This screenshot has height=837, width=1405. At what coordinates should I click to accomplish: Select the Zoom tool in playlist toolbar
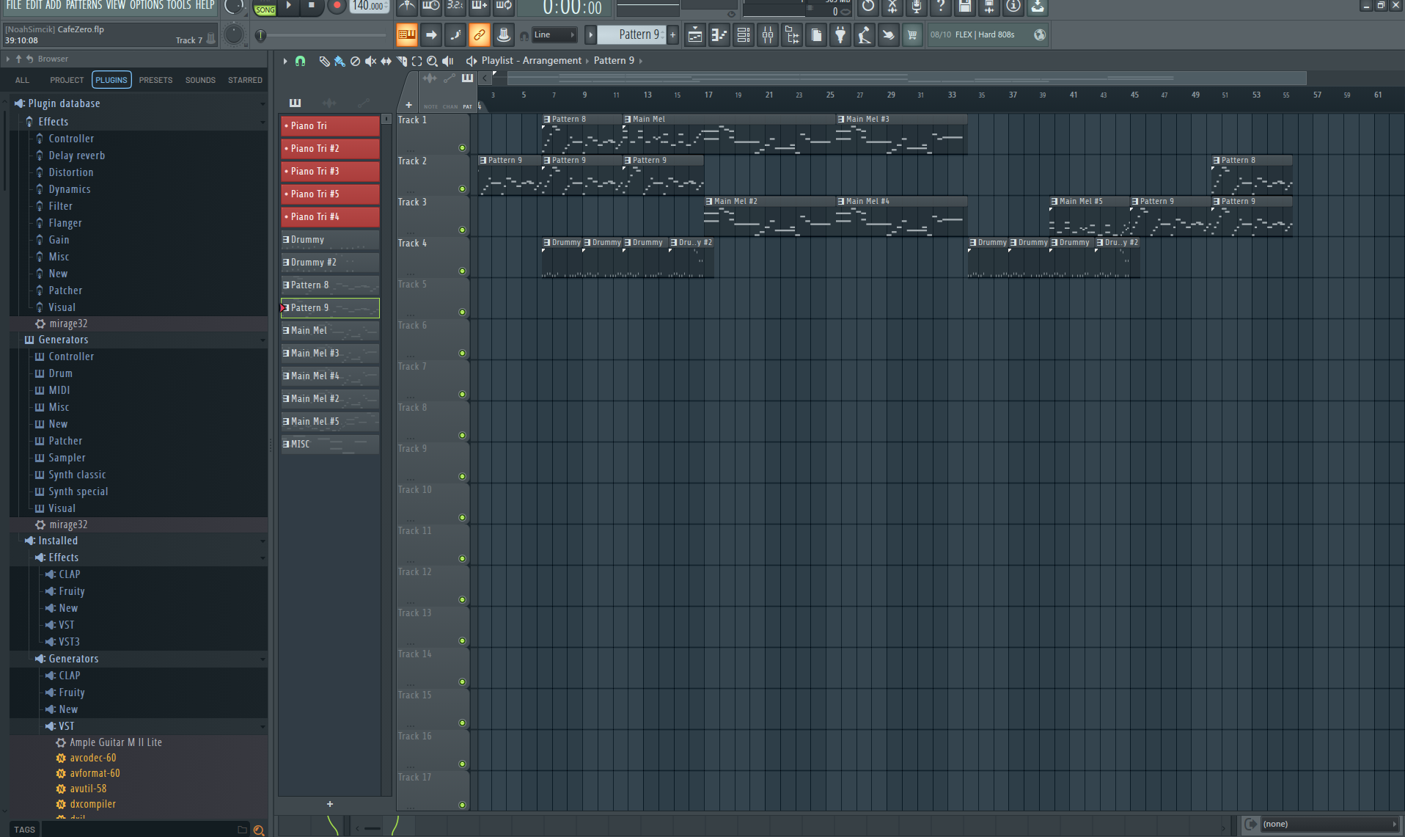432,61
